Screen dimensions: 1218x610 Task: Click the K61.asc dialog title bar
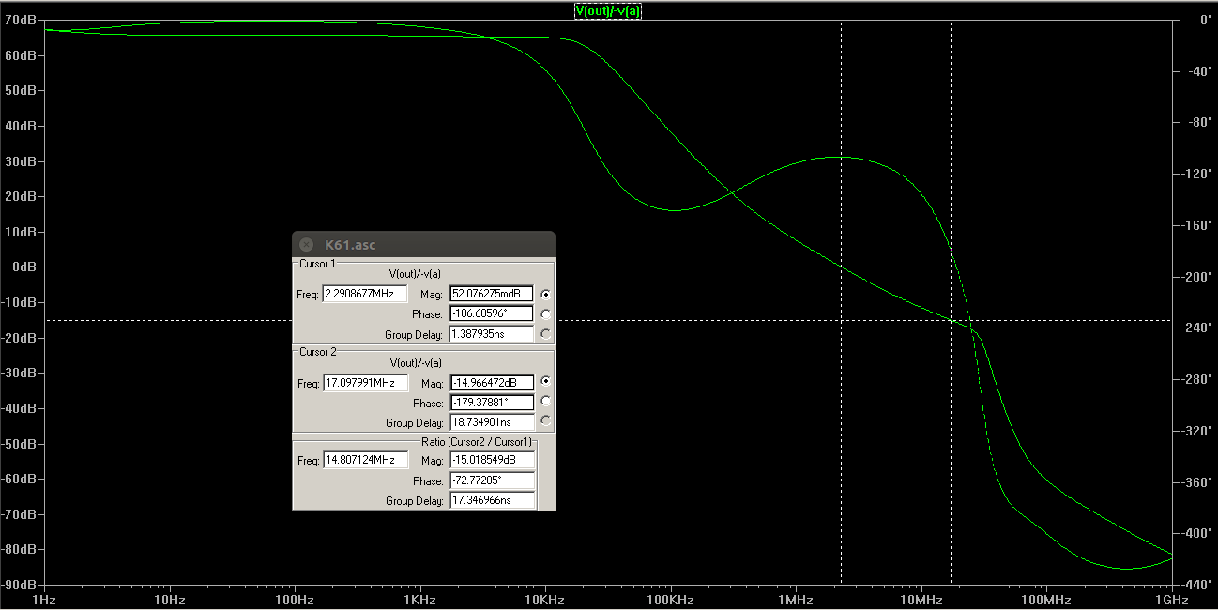click(423, 244)
